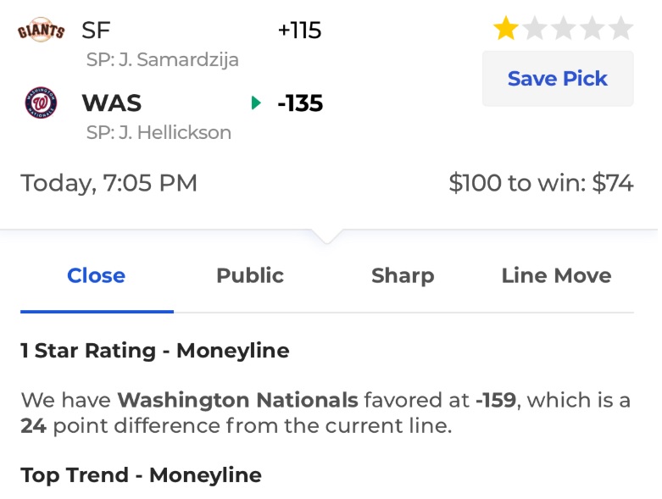Select the third star in rating

click(564, 28)
